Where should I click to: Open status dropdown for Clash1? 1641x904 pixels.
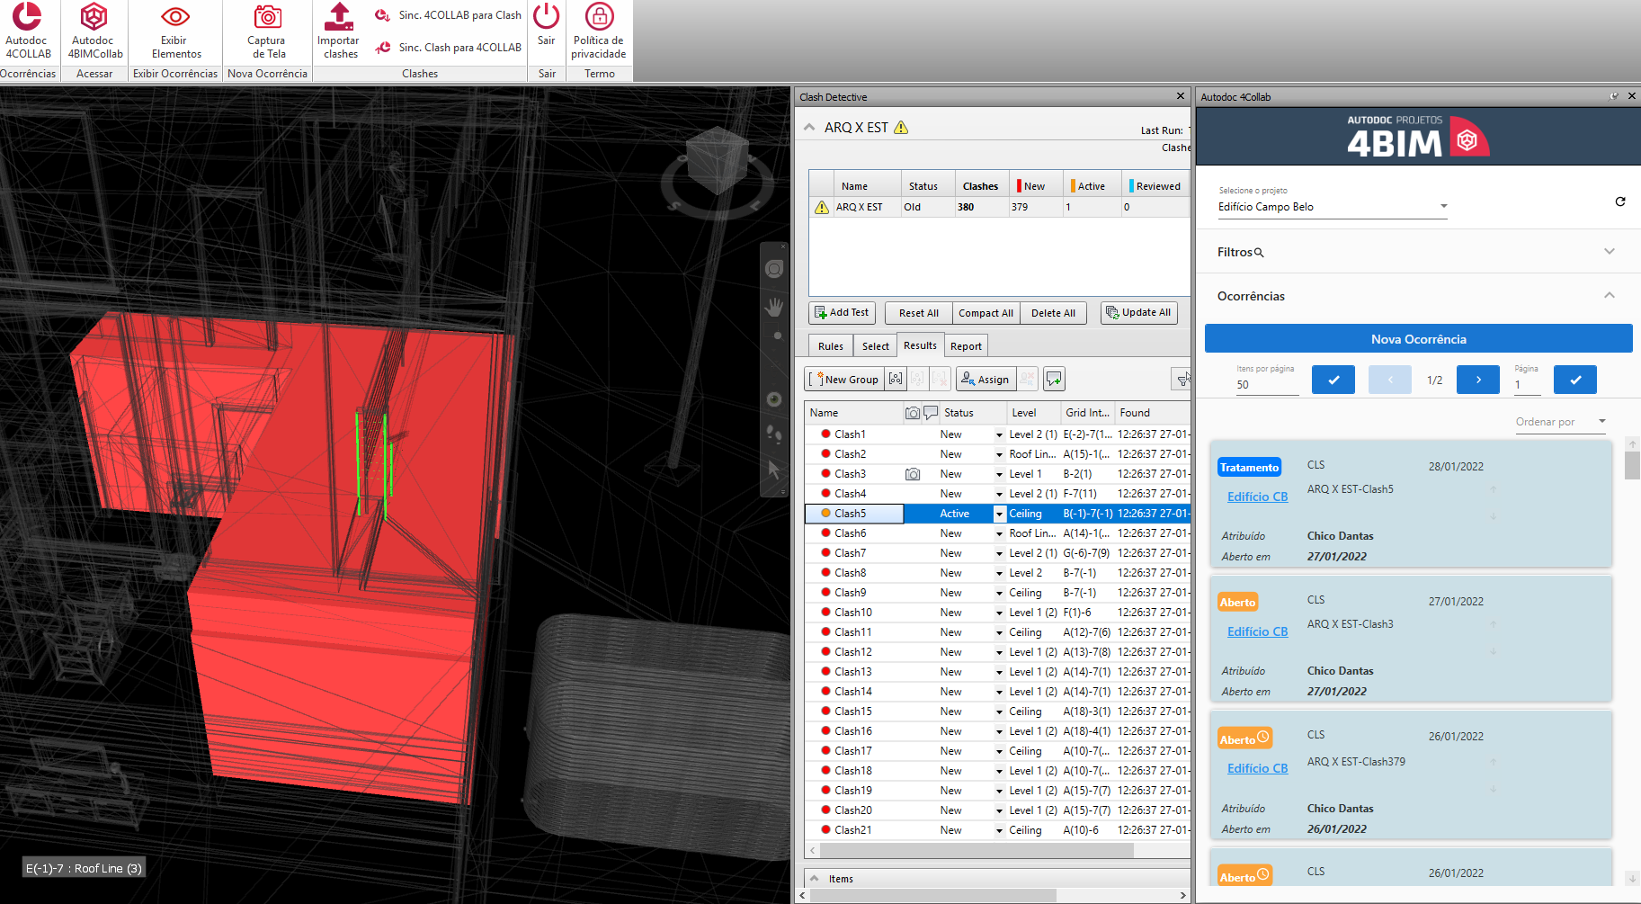[x=999, y=434]
